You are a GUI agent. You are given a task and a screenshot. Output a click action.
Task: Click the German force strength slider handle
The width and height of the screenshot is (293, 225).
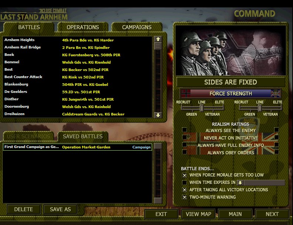[x=201, y=108]
